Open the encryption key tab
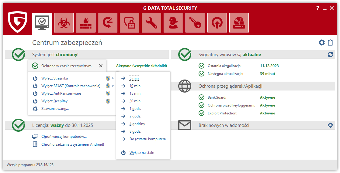This screenshot has height=173, width=340. coord(195,23)
